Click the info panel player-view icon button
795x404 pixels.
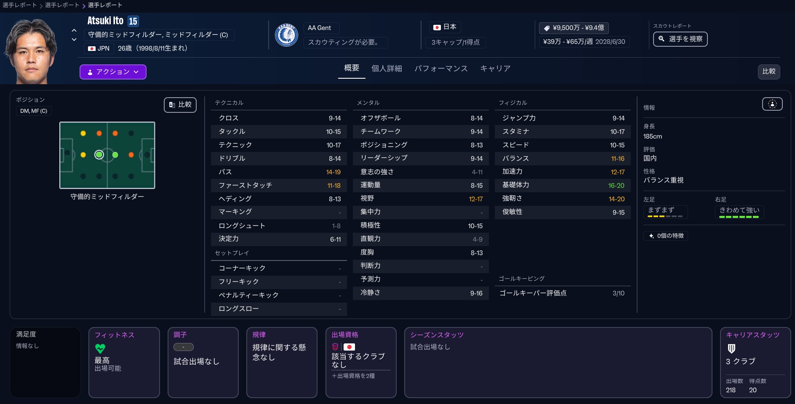point(772,104)
